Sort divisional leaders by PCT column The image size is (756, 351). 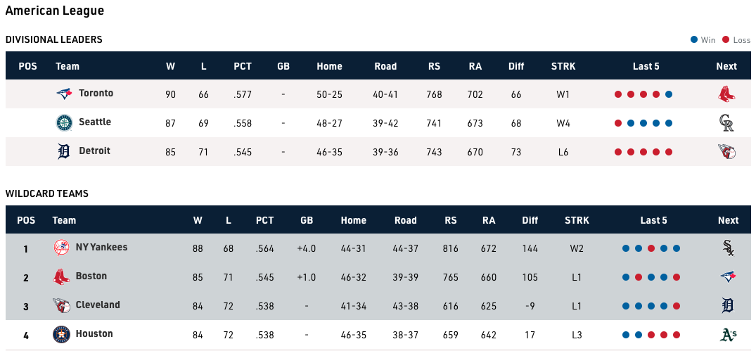point(243,66)
